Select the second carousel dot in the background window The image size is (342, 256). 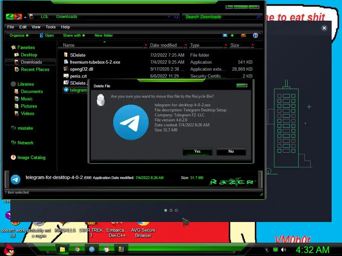click(x=171, y=210)
